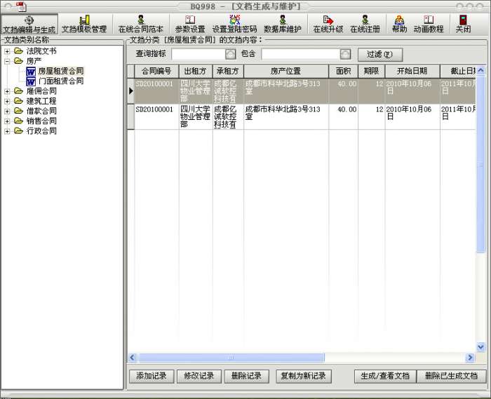Expand the 建筑工程 tree folder

click(7, 101)
